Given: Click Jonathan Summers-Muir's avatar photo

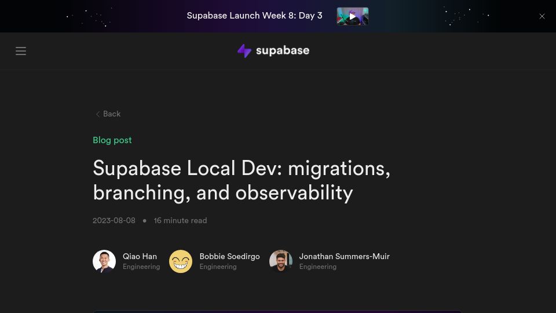Looking at the screenshot, I should pos(281,261).
